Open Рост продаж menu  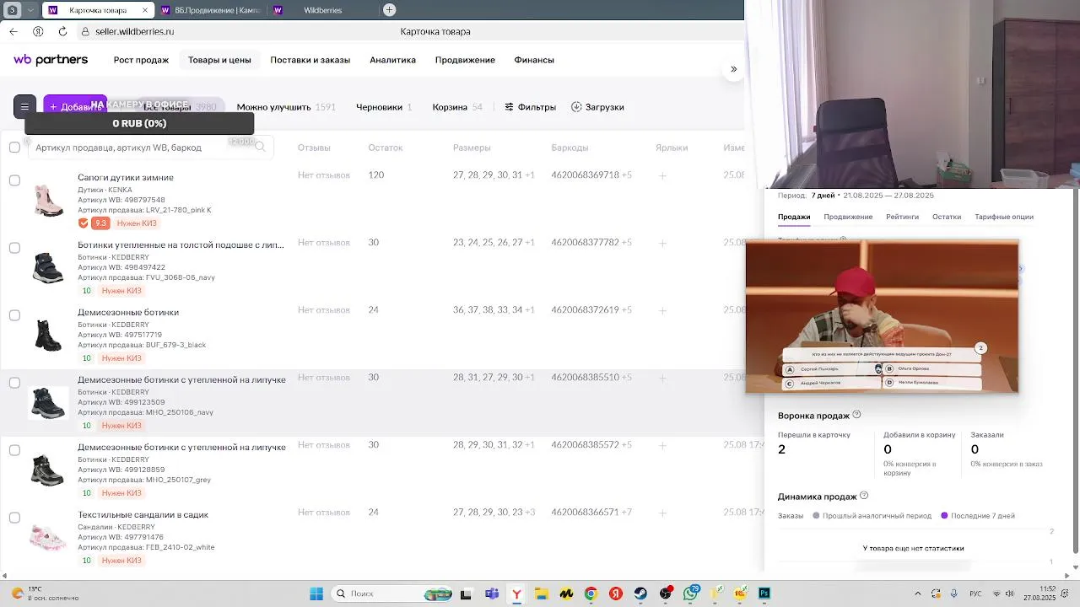[x=141, y=60]
